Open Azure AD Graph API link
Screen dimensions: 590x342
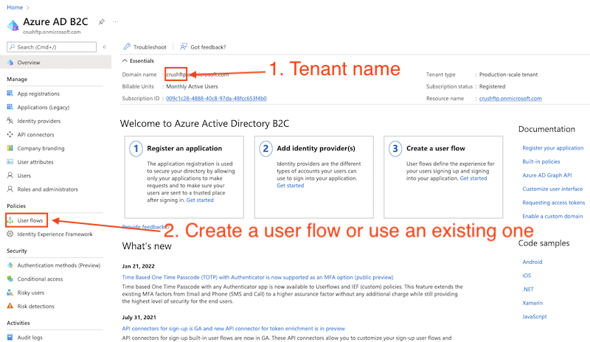[546, 175]
